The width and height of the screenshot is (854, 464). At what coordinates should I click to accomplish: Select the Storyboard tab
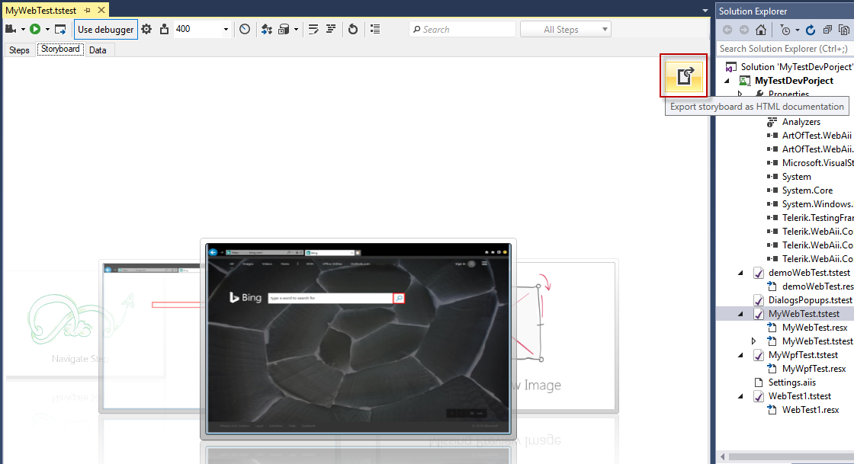tap(60, 49)
